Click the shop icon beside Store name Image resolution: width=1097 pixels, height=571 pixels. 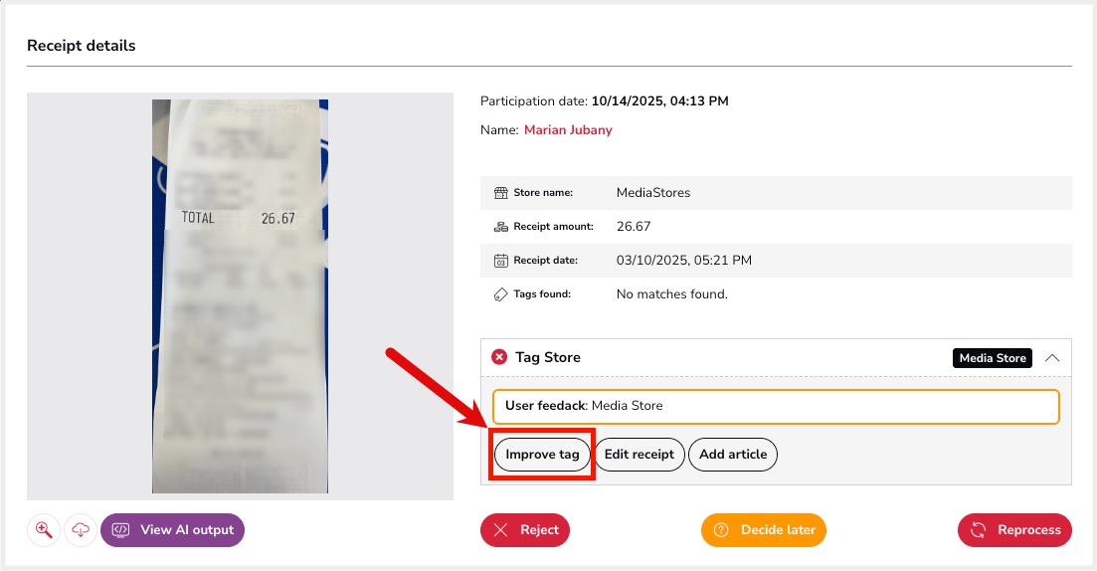[501, 193]
